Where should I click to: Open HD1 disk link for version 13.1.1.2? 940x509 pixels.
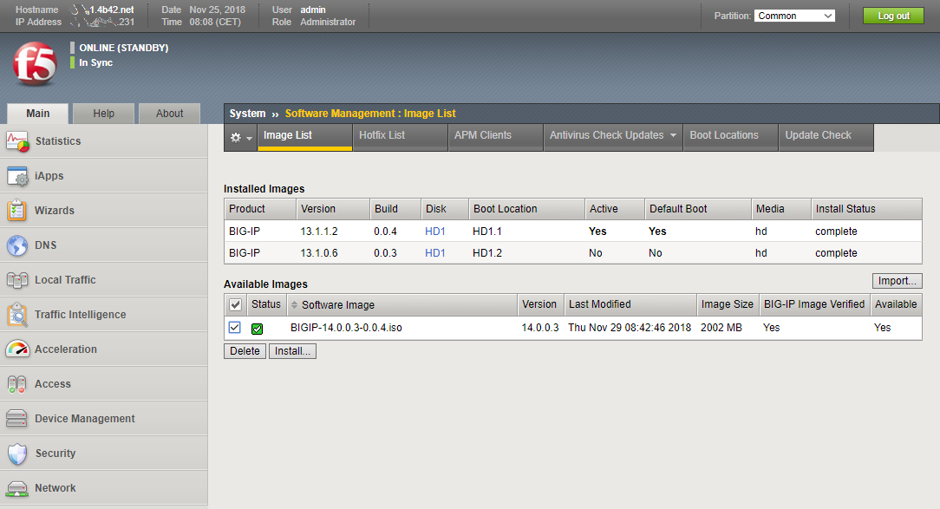click(x=435, y=232)
